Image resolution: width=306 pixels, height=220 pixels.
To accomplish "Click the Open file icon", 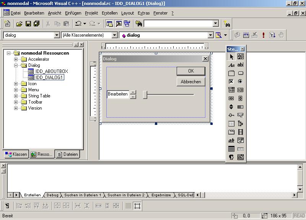I will [19, 24].
